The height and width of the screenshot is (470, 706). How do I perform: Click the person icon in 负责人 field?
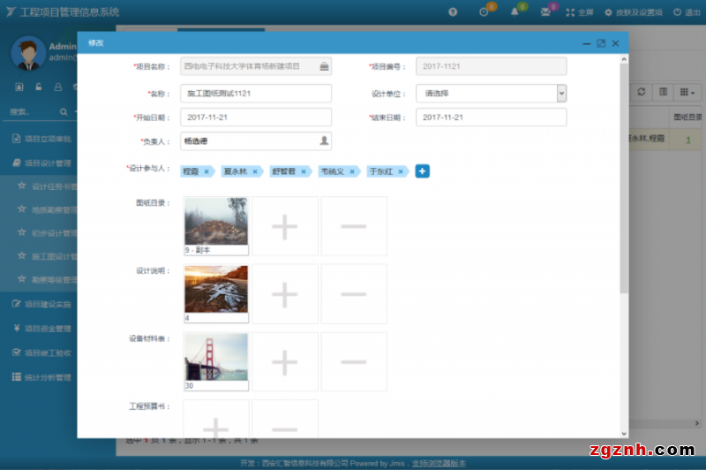pyautogui.click(x=324, y=140)
